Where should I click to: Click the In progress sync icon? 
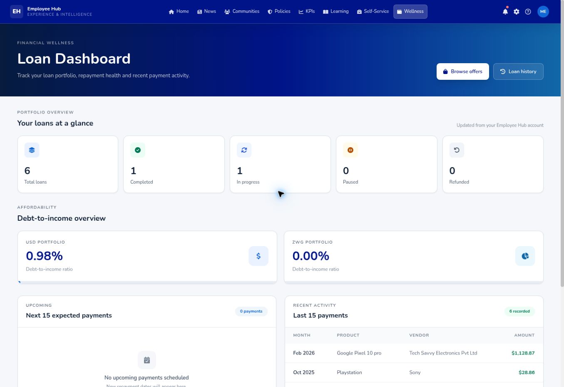point(244,150)
